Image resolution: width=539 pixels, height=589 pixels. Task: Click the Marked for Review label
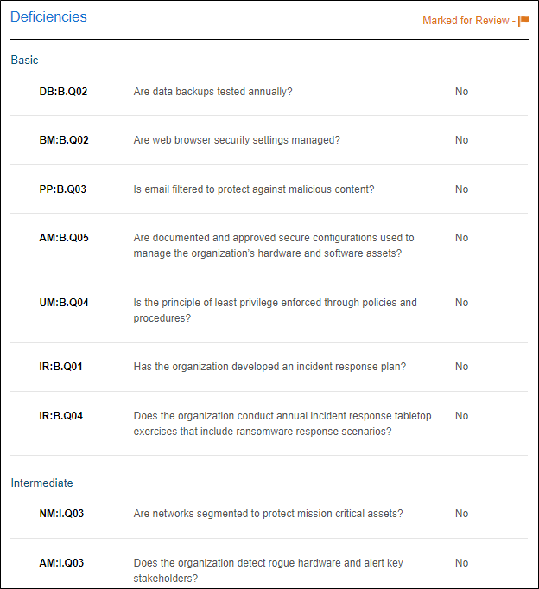466,21
